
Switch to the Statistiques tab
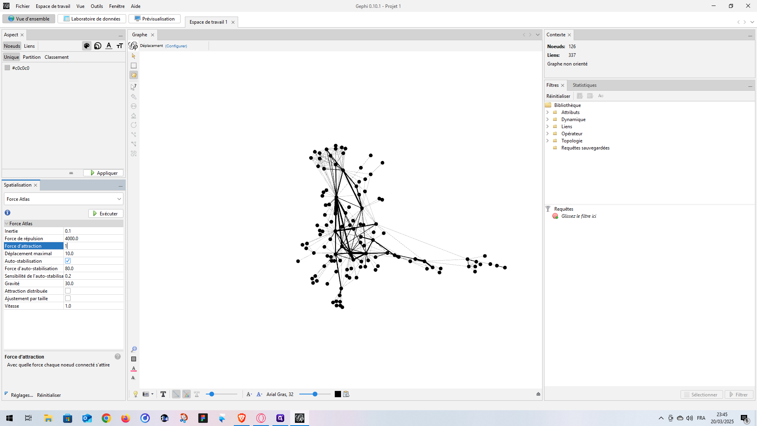pos(584,85)
